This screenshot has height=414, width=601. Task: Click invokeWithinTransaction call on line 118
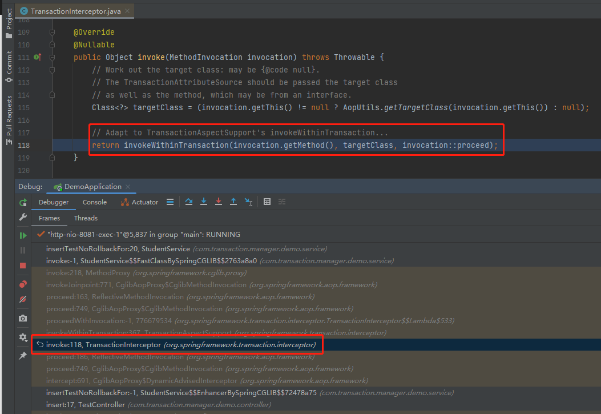pos(176,145)
